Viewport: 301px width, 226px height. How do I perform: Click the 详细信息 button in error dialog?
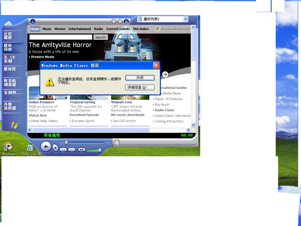click(140, 87)
